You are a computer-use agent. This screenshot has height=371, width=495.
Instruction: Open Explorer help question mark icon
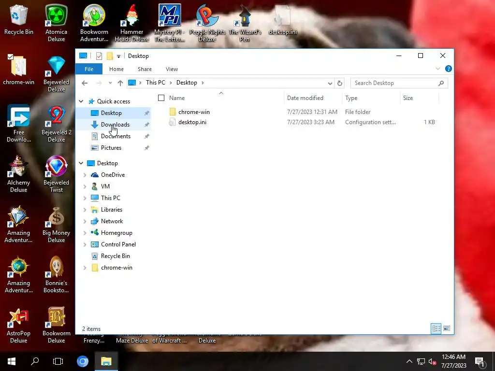pos(448,69)
